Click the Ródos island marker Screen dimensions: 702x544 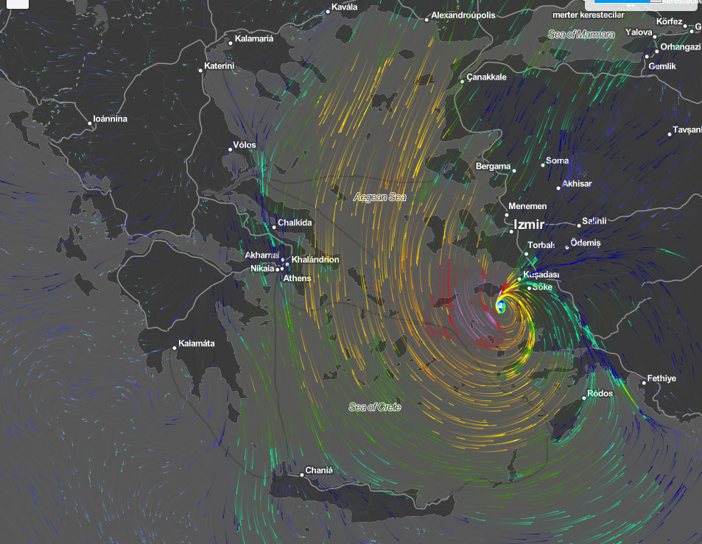pos(585,398)
